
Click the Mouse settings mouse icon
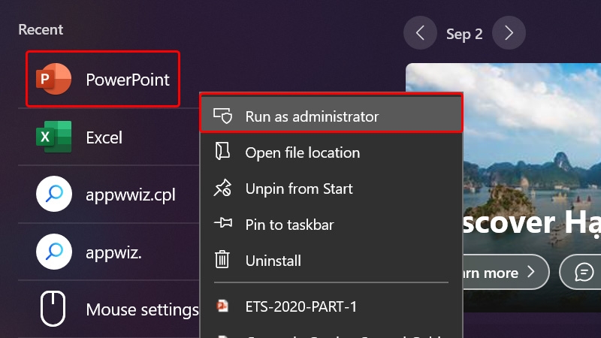53,309
